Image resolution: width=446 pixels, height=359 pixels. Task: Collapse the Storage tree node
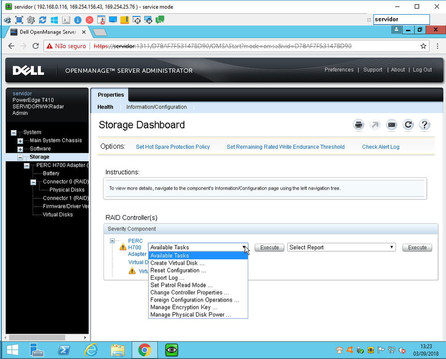[x=20, y=157]
